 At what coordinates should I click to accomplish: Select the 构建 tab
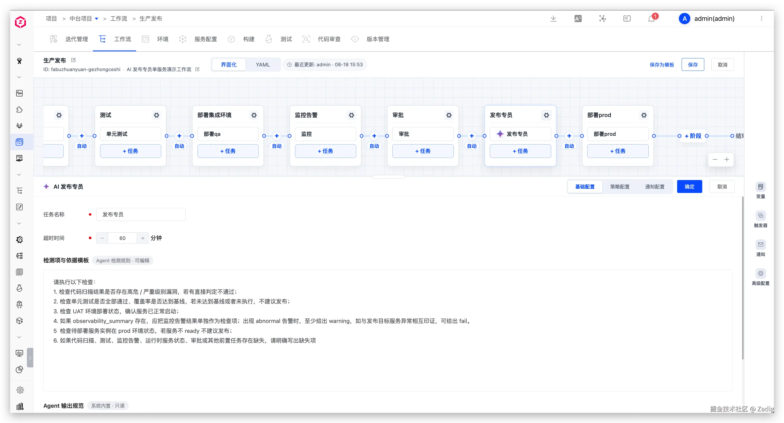click(241, 39)
